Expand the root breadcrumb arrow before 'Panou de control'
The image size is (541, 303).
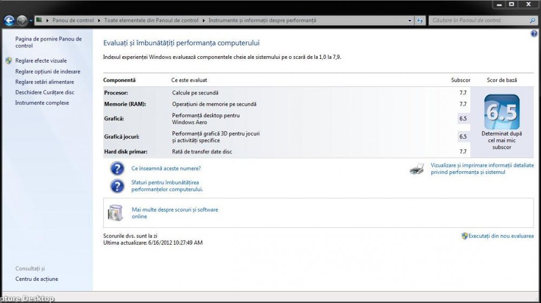(x=47, y=21)
